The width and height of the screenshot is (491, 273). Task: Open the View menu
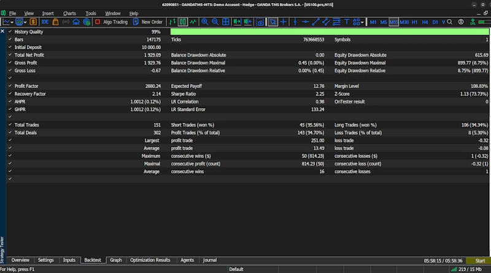point(29,14)
